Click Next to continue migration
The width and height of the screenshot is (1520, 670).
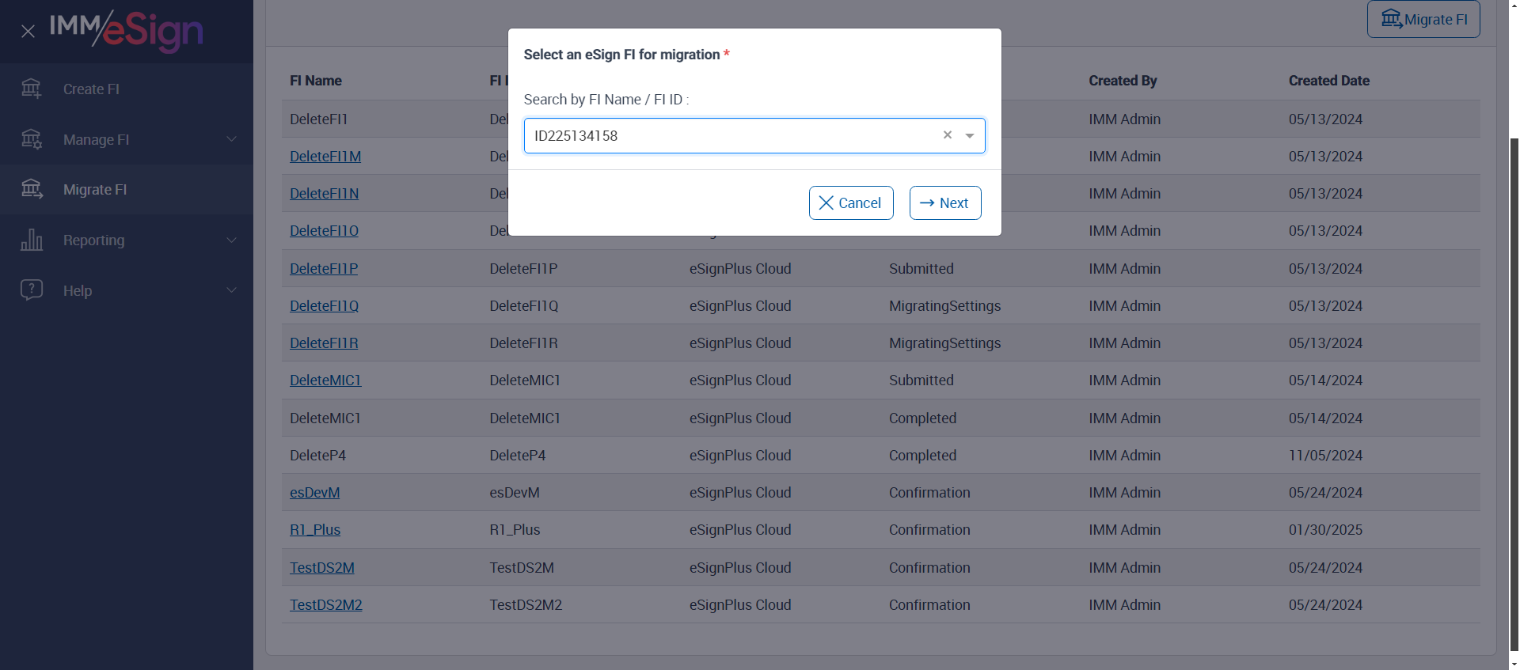944,203
